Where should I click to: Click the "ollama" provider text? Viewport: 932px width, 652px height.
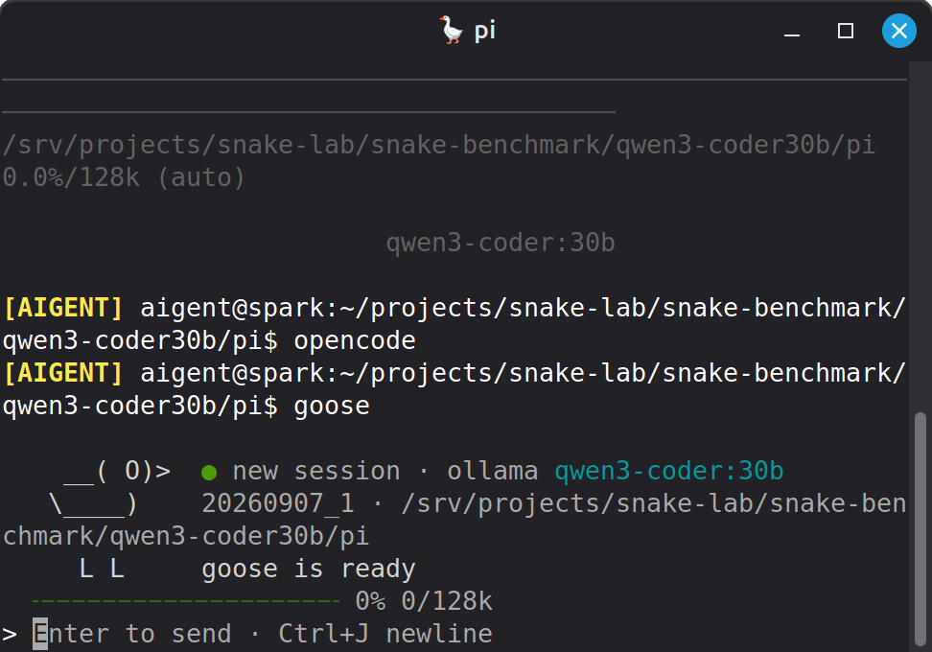[492, 472]
